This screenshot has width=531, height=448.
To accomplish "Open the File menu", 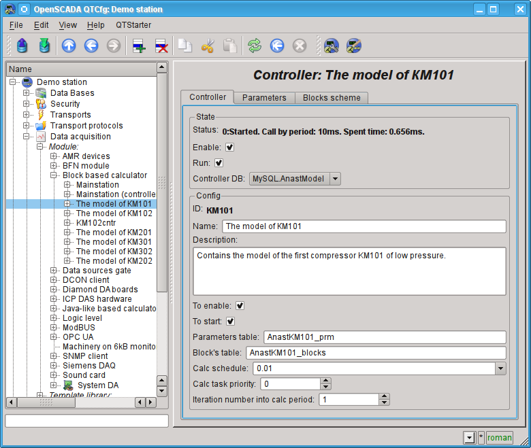I will tap(16, 25).
